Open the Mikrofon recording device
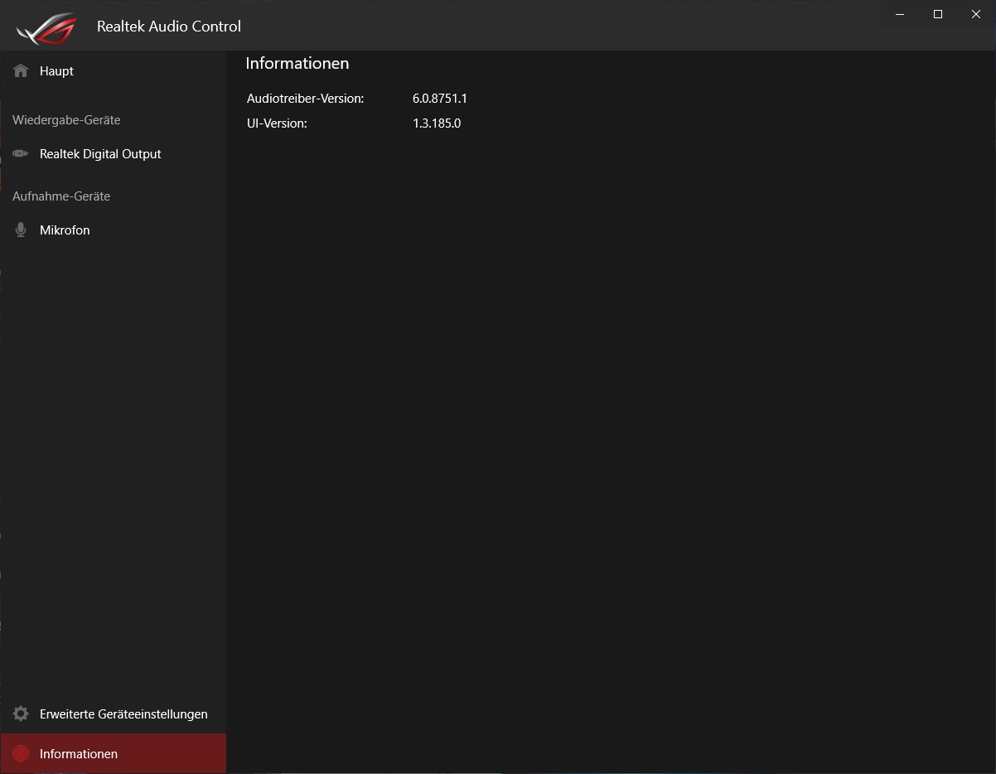The height and width of the screenshot is (774, 996). [x=113, y=230]
